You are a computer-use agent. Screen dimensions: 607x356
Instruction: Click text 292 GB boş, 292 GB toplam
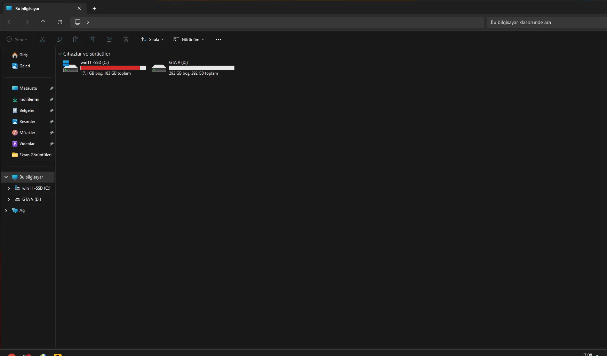click(193, 73)
